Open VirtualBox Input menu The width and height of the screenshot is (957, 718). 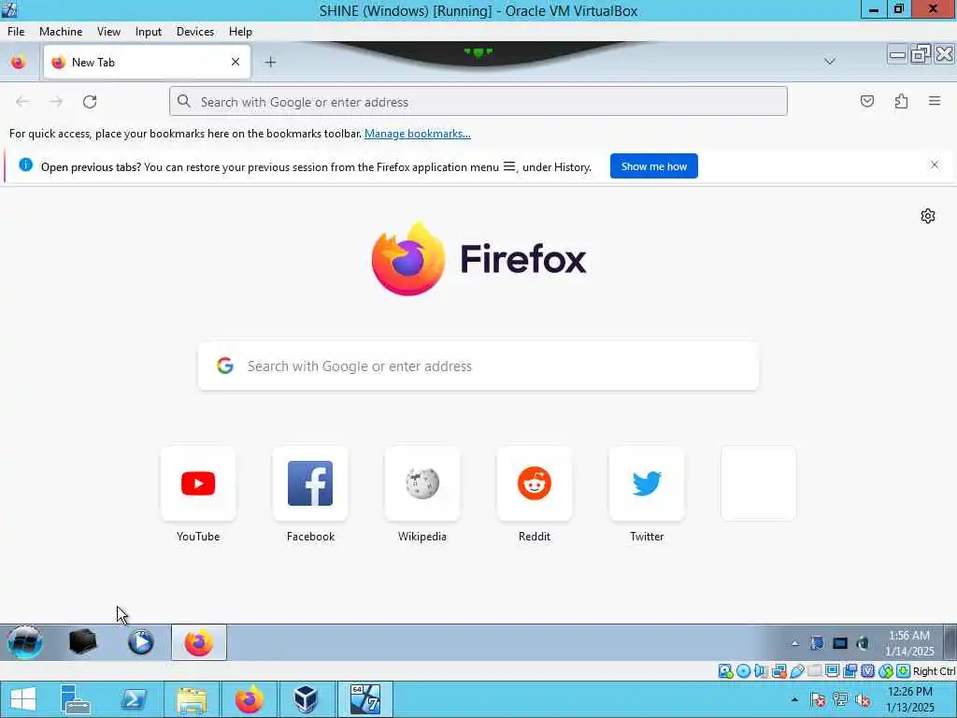149,32
